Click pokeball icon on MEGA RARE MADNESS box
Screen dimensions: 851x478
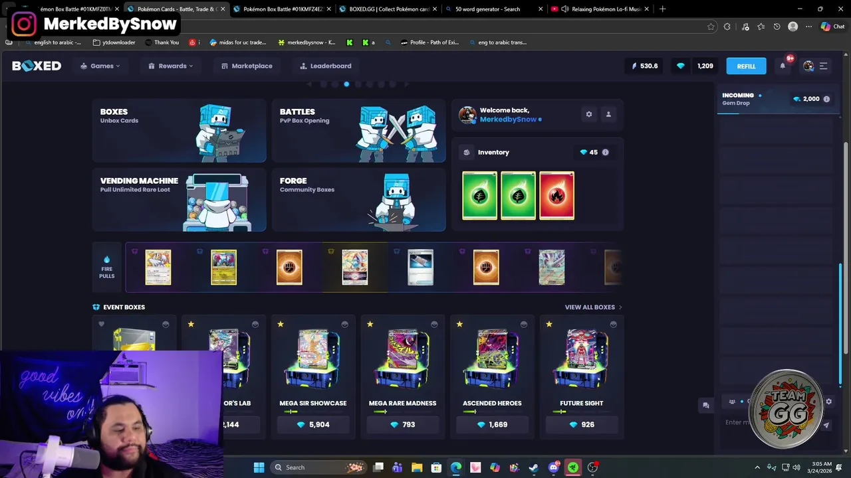pos(434,324)
